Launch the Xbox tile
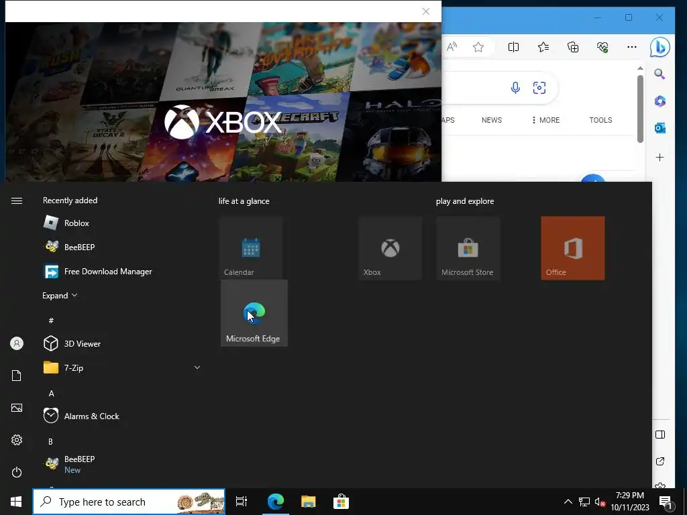Viewport: 687px width, 515px height. pyautogui.click(x=390, y=248)
